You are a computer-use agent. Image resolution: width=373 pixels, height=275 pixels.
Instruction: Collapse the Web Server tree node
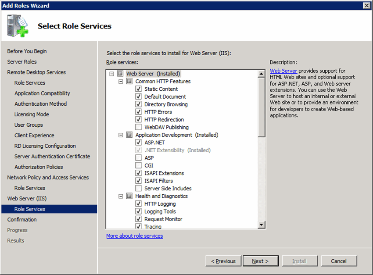pyautogui.click(x=112, y=74)
